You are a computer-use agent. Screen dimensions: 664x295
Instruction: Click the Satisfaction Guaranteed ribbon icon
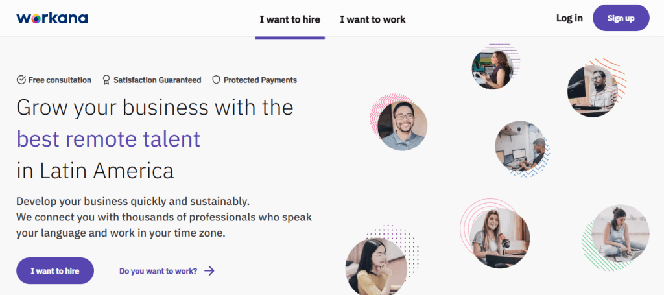point(106,80)
